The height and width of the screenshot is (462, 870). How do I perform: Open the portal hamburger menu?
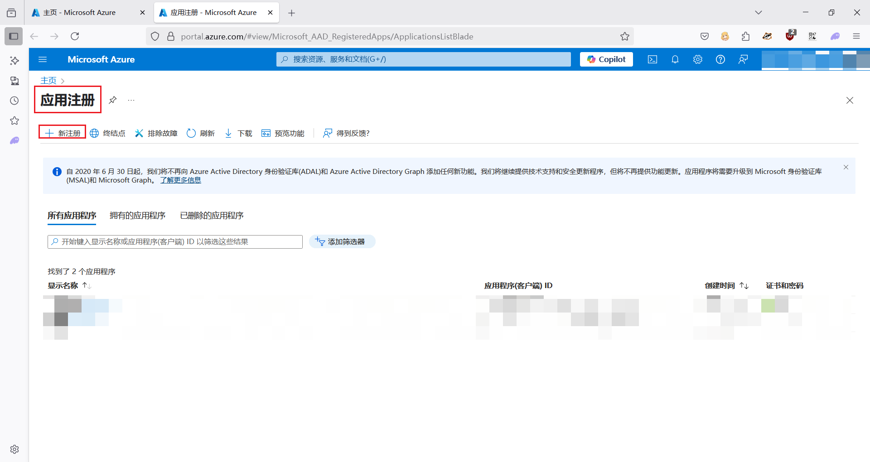42,59
